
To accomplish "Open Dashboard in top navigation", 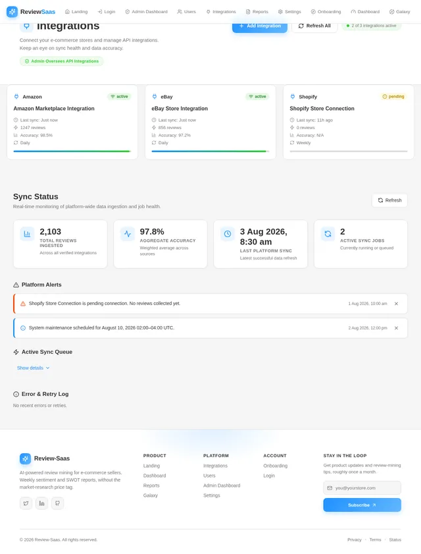I will click(365, 12).
